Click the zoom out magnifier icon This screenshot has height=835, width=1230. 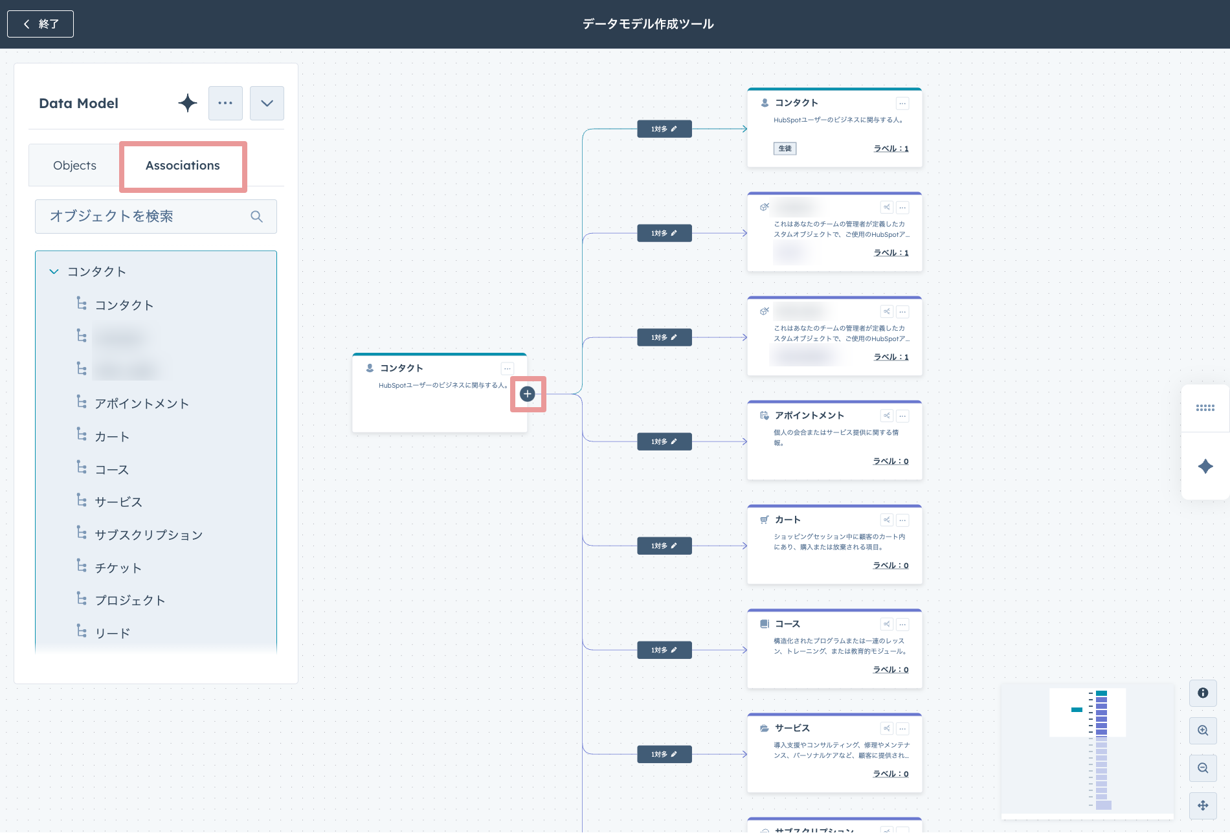pos(1203,768)
